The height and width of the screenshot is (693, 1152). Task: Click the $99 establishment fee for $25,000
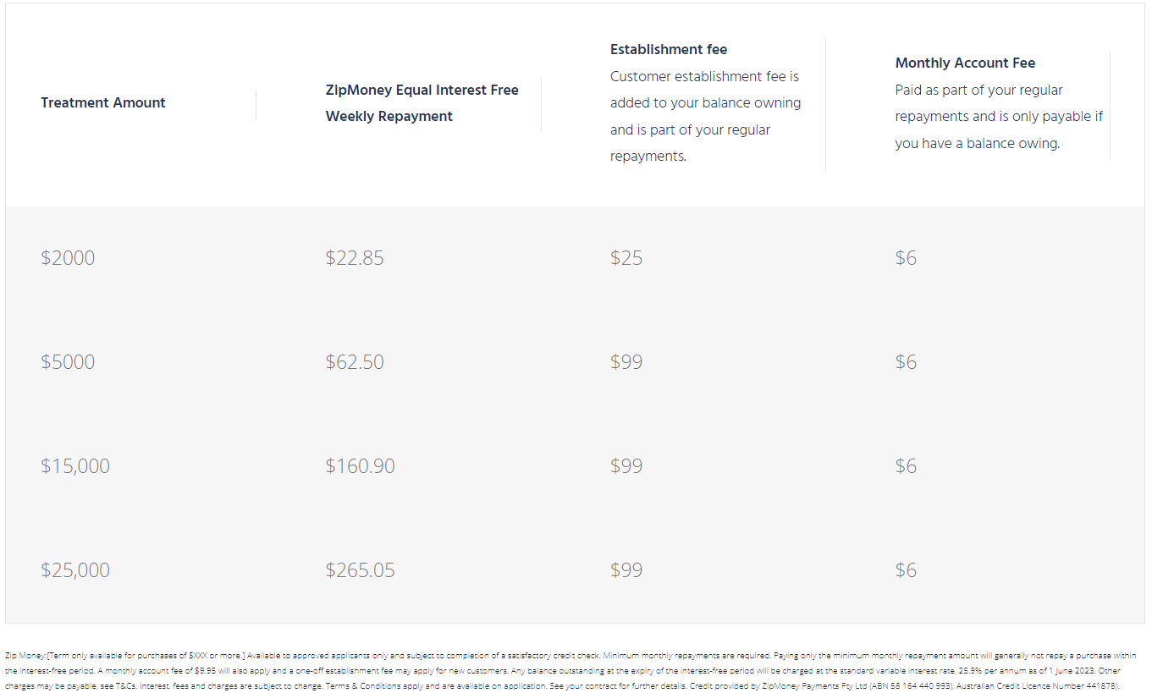pos(626,570)
